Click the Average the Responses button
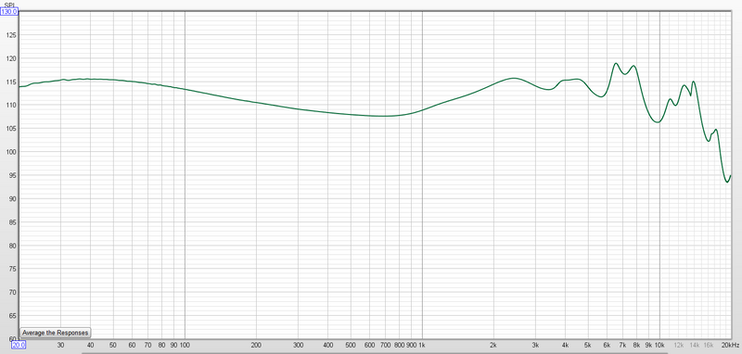 click(55, 333)
